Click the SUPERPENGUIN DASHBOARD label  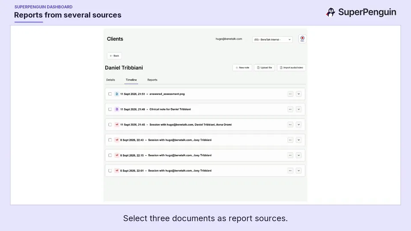[44, 7]
